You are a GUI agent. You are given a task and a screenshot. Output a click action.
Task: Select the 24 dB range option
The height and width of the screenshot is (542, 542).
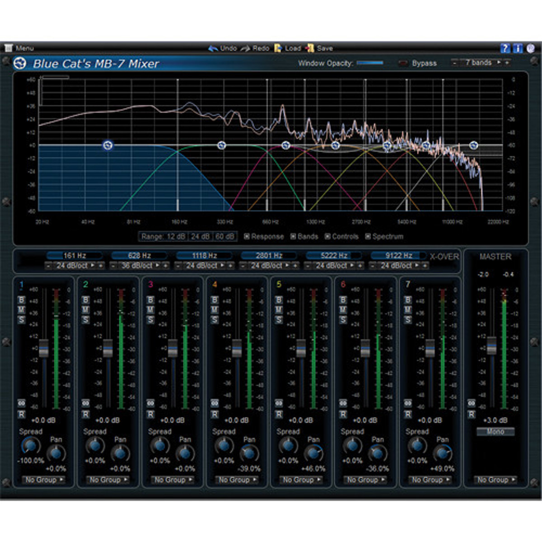(x=200, y=236)
